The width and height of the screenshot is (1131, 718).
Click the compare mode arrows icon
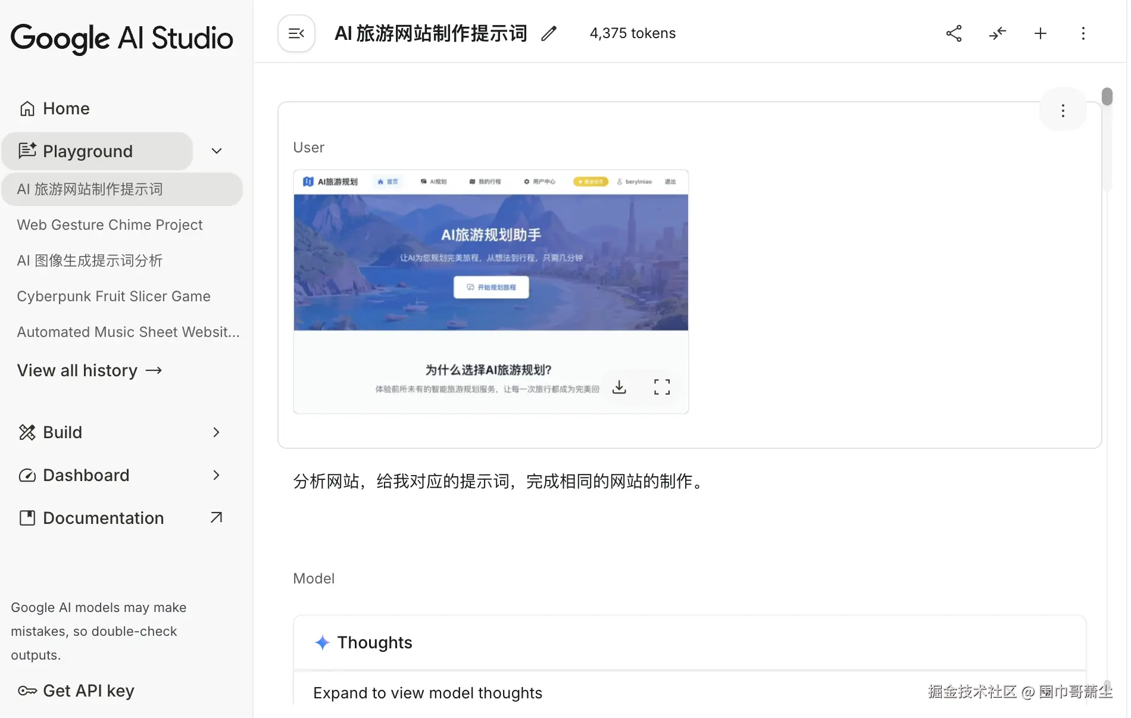(x=998, y=33)
